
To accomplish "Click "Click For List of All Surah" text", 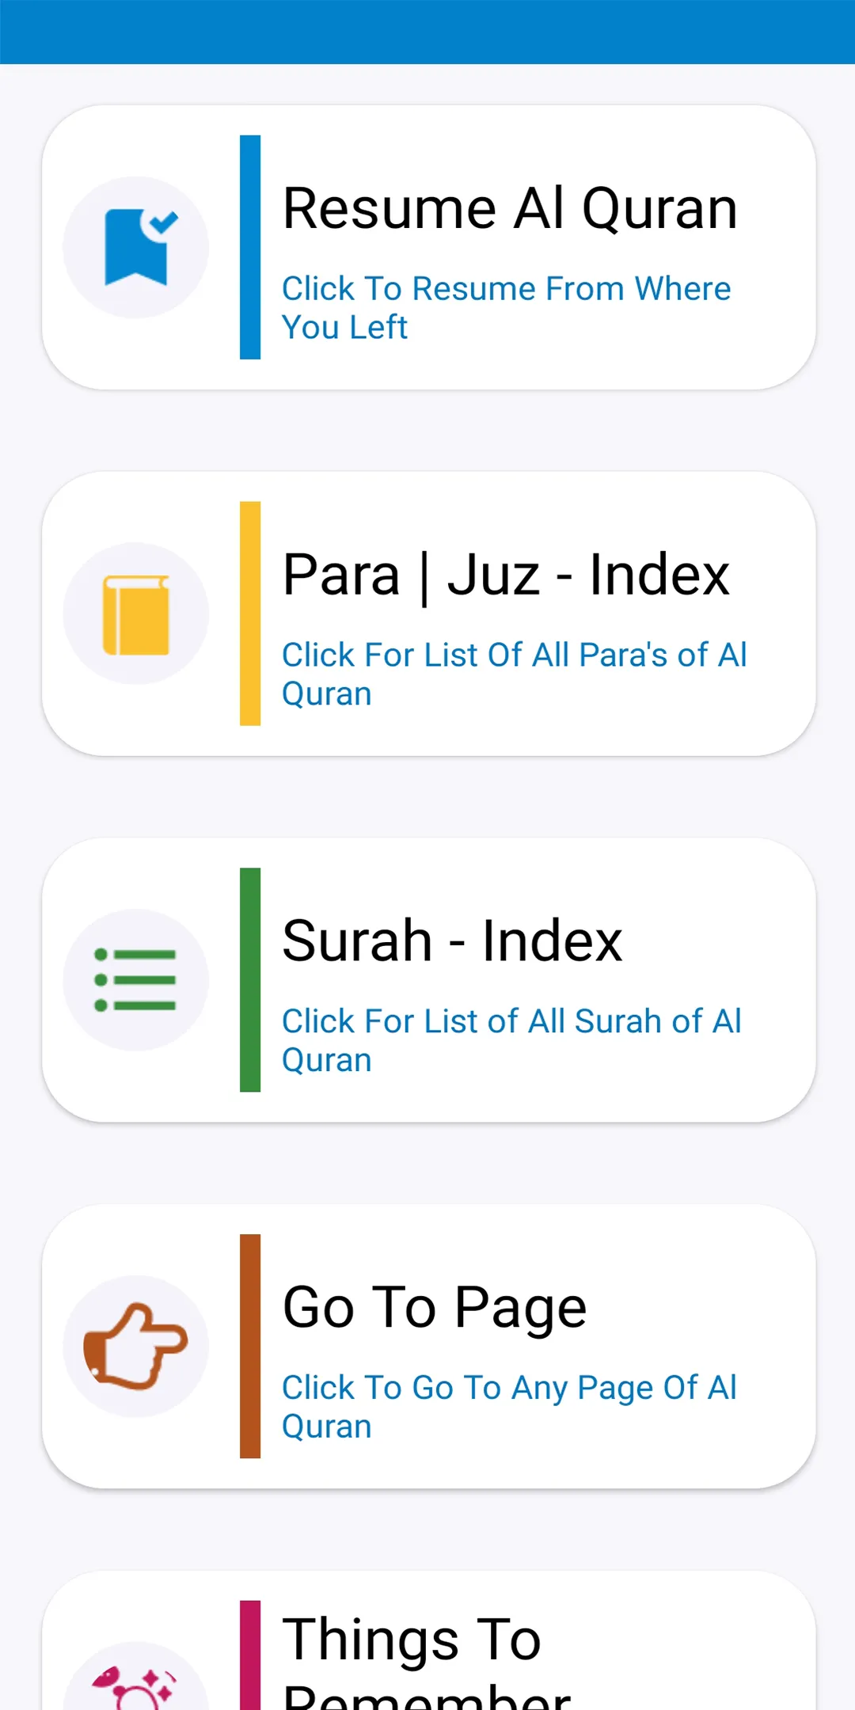I will pyautogui.click(x=511, y=1039).
